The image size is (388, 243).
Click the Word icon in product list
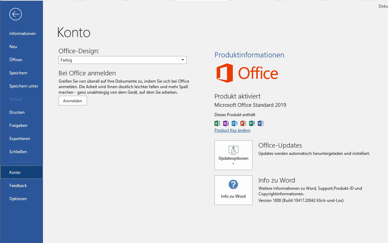click(261, 123)
